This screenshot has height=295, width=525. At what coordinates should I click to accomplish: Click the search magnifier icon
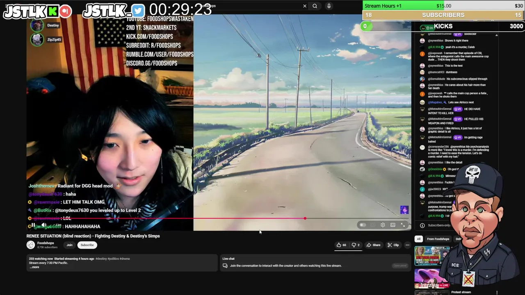(315, 6)
